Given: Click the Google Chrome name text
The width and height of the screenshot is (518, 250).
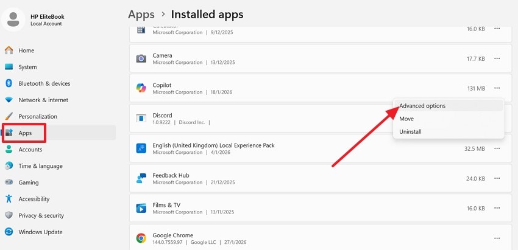Looking at the screenshot, I should coord(173,235).
